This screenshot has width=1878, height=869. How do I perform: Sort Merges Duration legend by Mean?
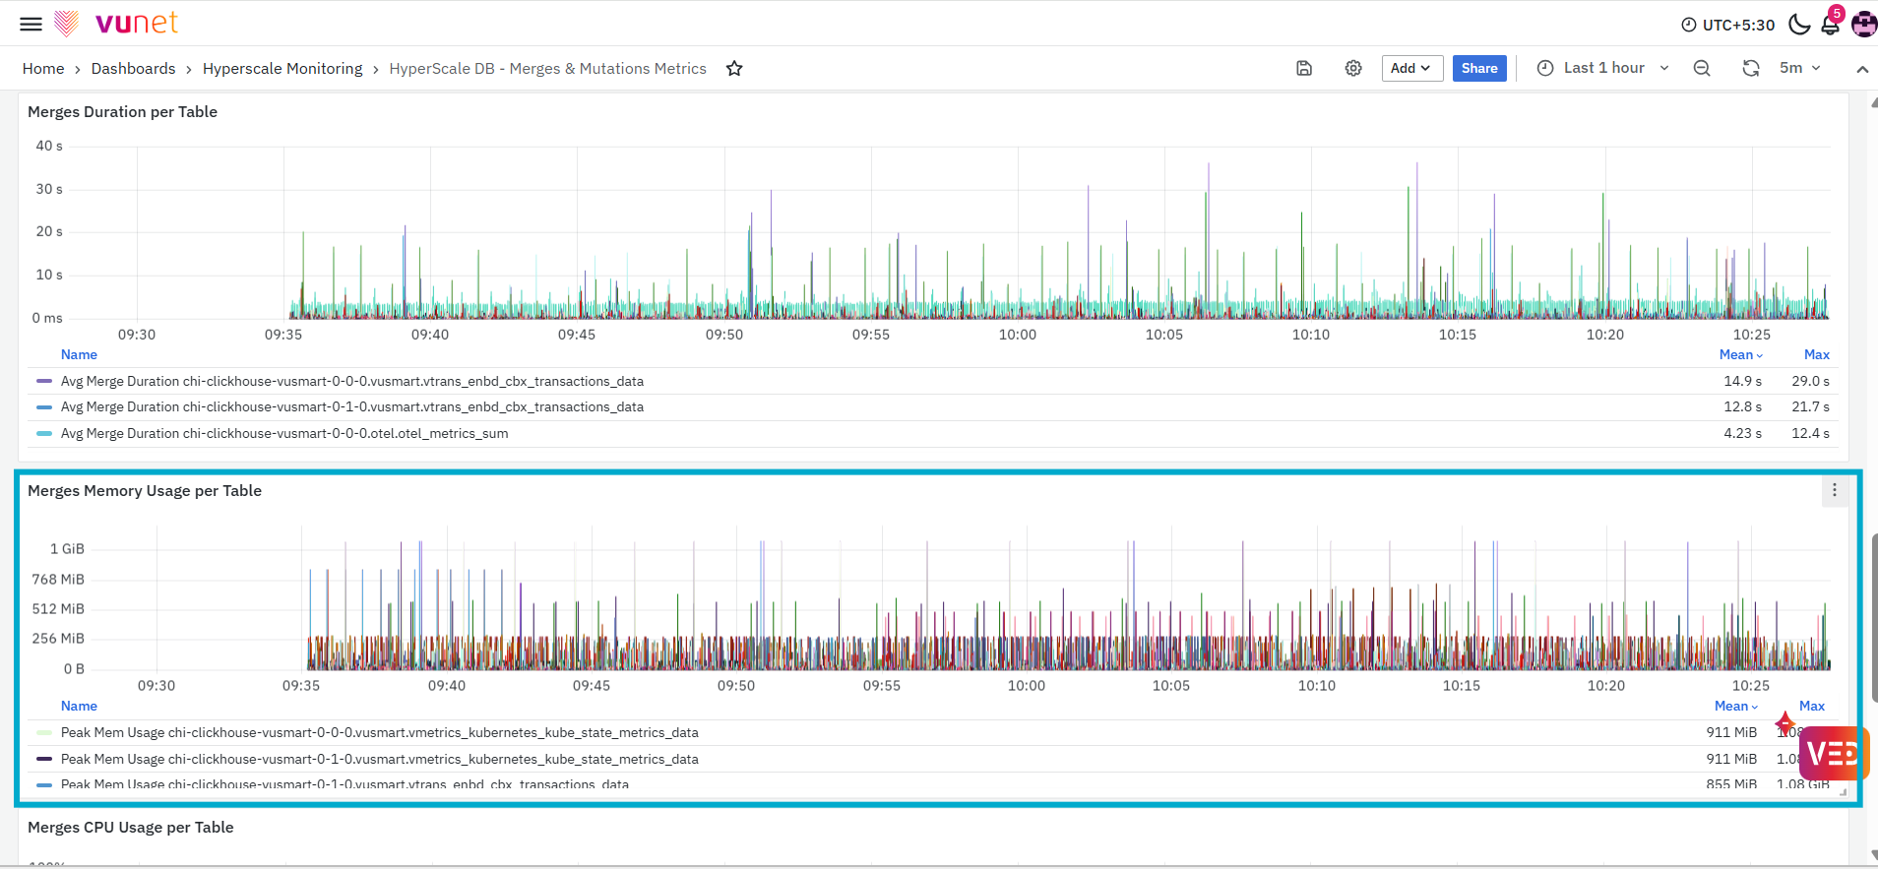pyautogui.click(x=1740, y=354)
